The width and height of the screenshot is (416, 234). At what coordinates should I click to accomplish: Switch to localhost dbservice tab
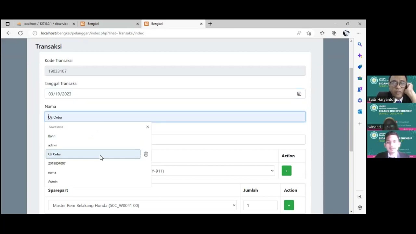pyautogui.click(x=45, y=24)
